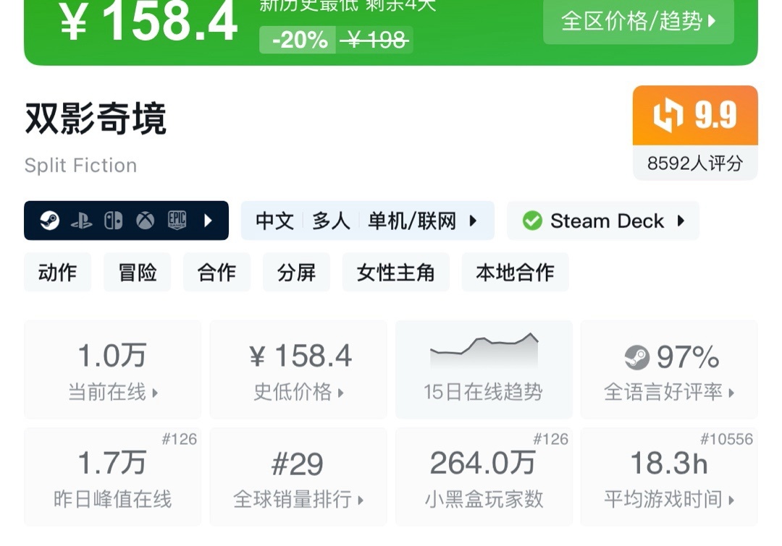Expand the 当前在线 arrow
Image resolution: width=782 pixels, height=546 pixels.
point(155,393)
